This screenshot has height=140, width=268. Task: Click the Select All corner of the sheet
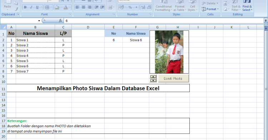[x=4, y=27]
